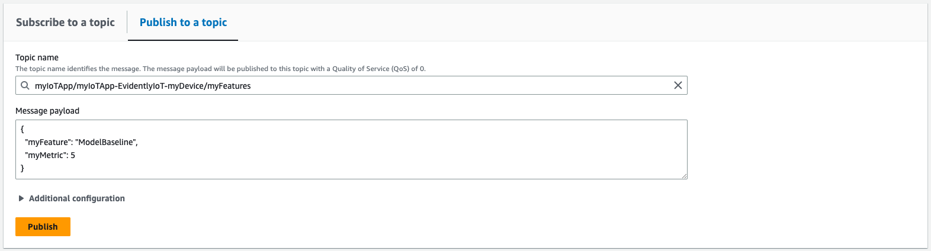Click the Topic name field label
Image resolution: width=931 pixels, height=251 pixels.
[x=37, y=57]
